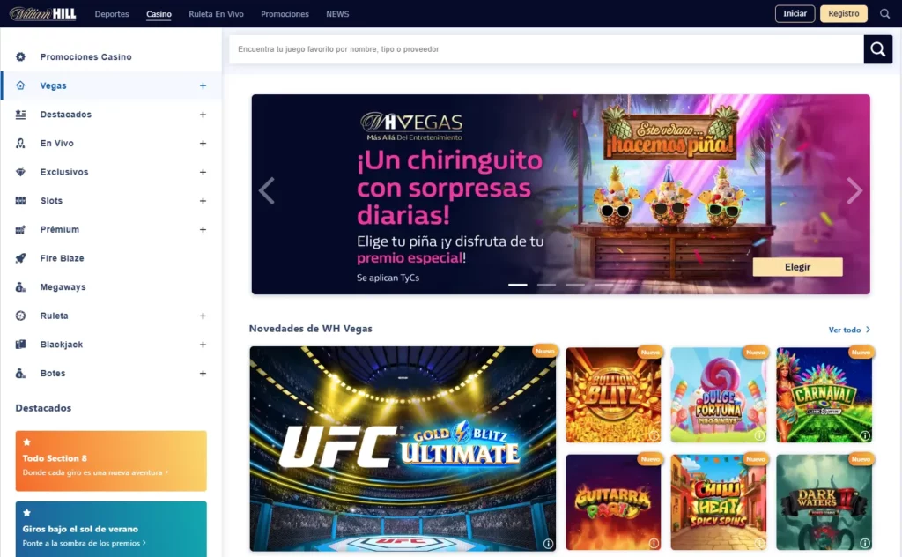The image size is (902, 557).
Task: Expand the Blackjack sidebar section
Action: [203, 345]
